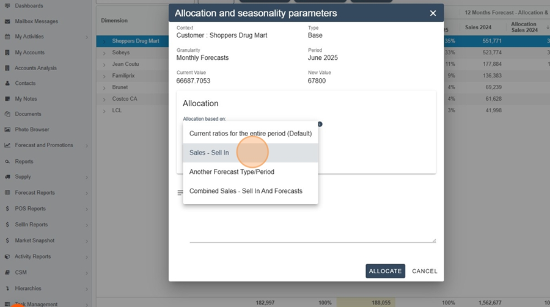Screen dimensions: 550x307
Task: Click the Mailbox Messages envelope icon
Action: [7, 21]
